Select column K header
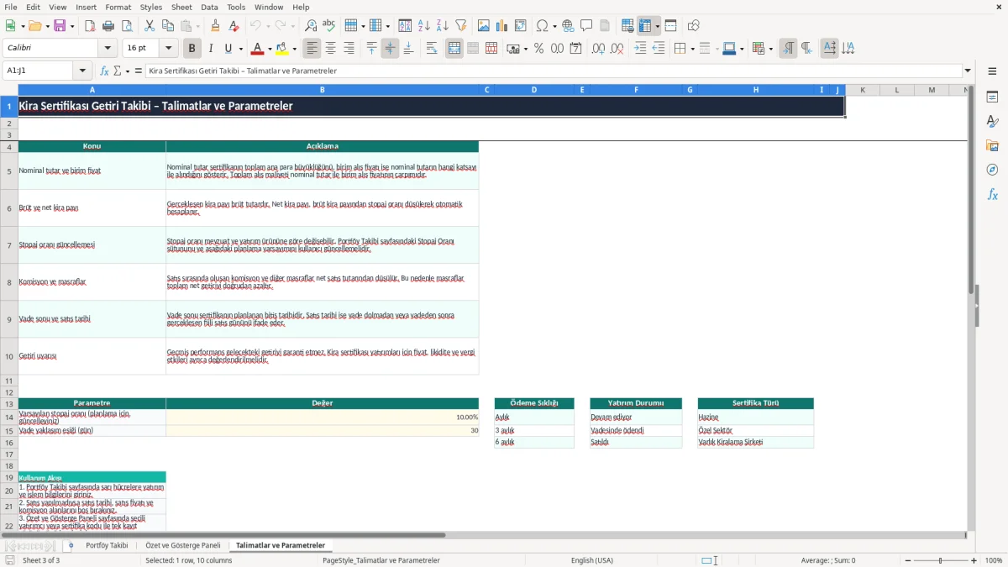This screenshot has height=567, width=1008. [863, 90]
